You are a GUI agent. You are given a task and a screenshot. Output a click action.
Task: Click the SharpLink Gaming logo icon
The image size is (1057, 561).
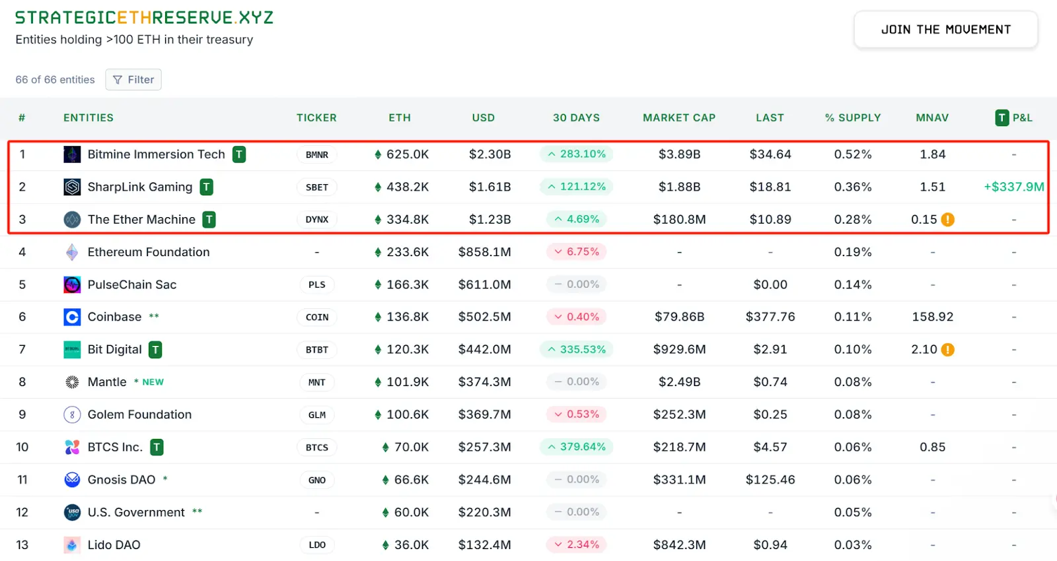tap(72, 187)
